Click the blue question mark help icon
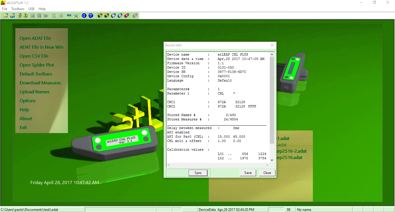The width and height of the screenshot is (395, 212). [91, 16]
